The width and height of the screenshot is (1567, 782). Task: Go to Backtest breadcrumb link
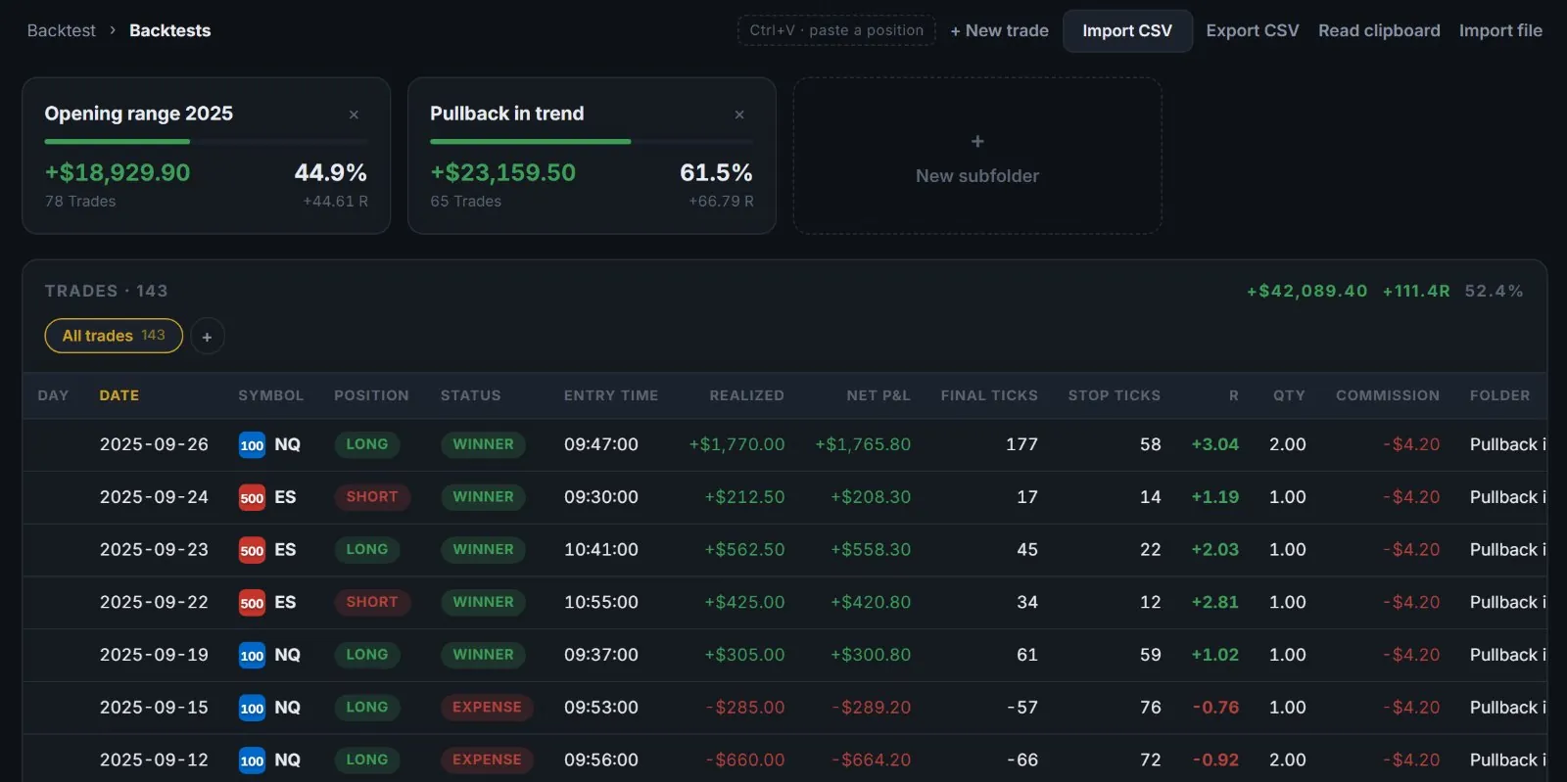(62, 30)
